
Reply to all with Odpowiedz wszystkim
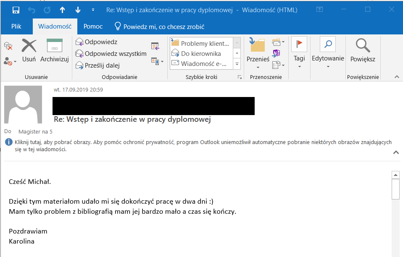(x=111, y=54)
